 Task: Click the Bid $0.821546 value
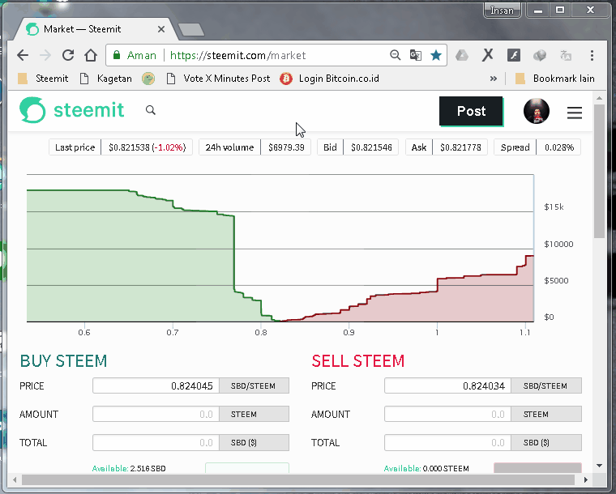tap(371, 147)
